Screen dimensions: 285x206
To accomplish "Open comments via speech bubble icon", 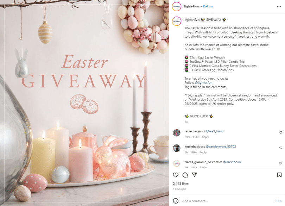I will coord(185,175).
